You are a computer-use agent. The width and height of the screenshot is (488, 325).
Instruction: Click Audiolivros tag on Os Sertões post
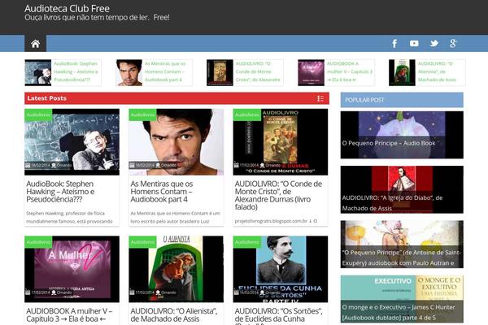246,242
